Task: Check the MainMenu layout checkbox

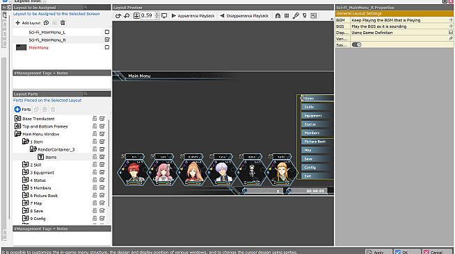Action: pos(107,47)
